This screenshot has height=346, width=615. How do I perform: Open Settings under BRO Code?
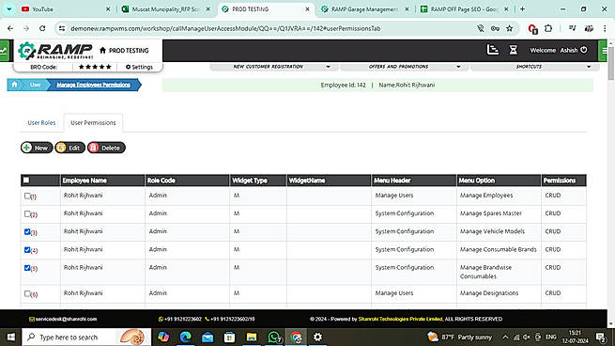[x=139, y=67]
